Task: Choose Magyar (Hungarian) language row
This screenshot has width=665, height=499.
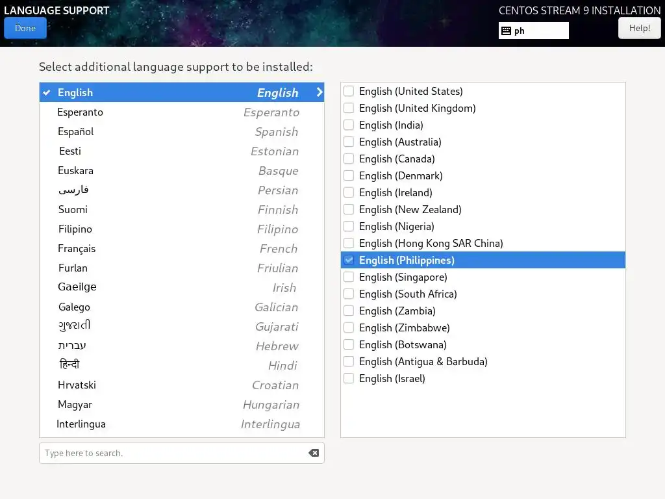Action: pos(182,404)
